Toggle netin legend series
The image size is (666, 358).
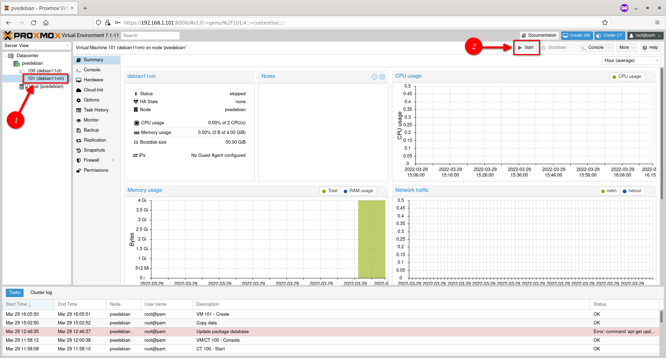point(609,191)
